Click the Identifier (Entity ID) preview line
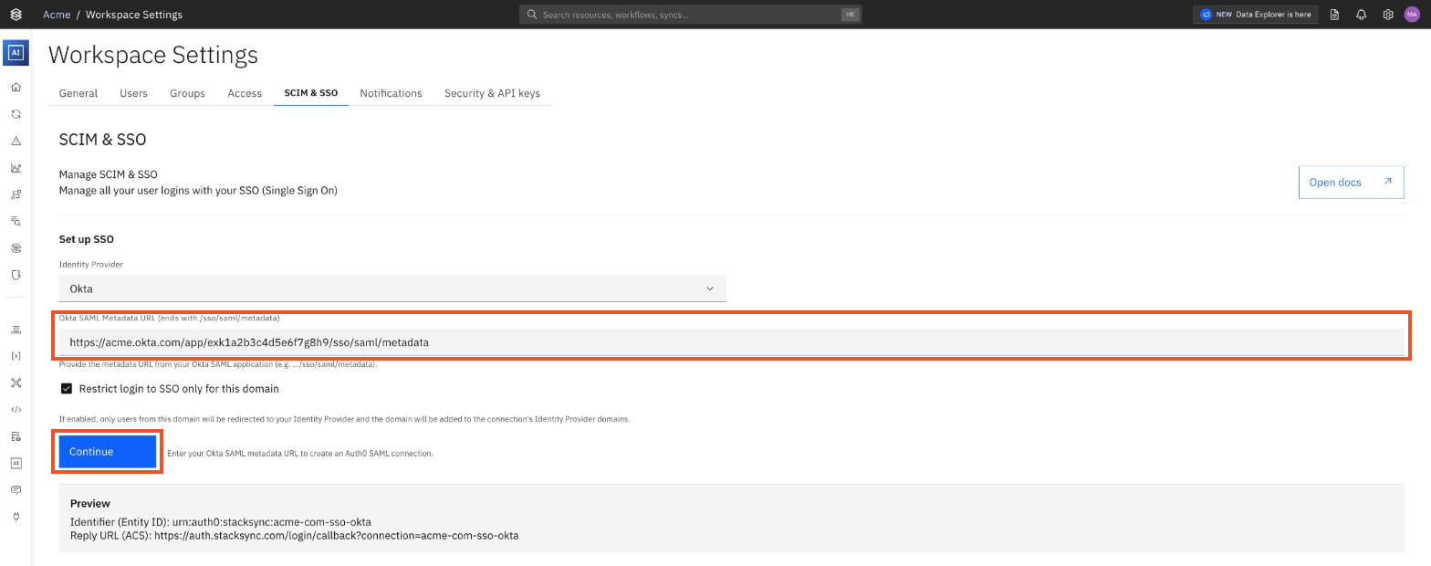Image resolution: width=1431 pixels, height=566 pixels. pos(221,522)
